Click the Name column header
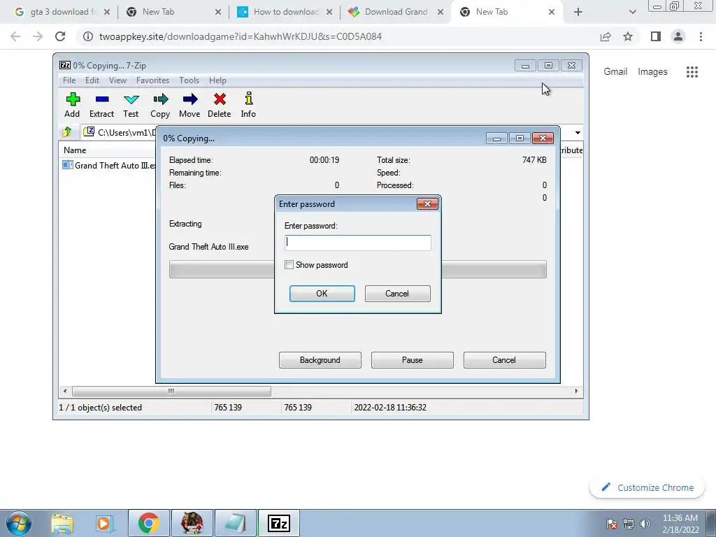 tap(75, 150)
